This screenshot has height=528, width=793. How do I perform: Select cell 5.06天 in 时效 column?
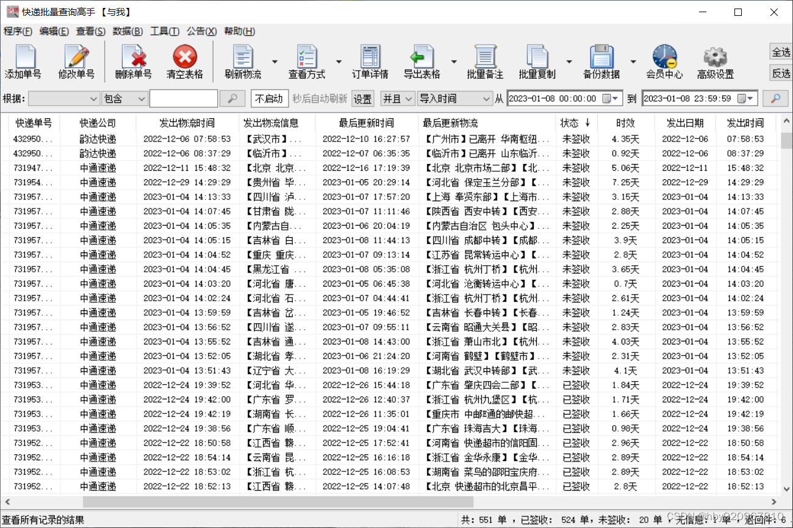pyautogui.click(x=625, y=168)
